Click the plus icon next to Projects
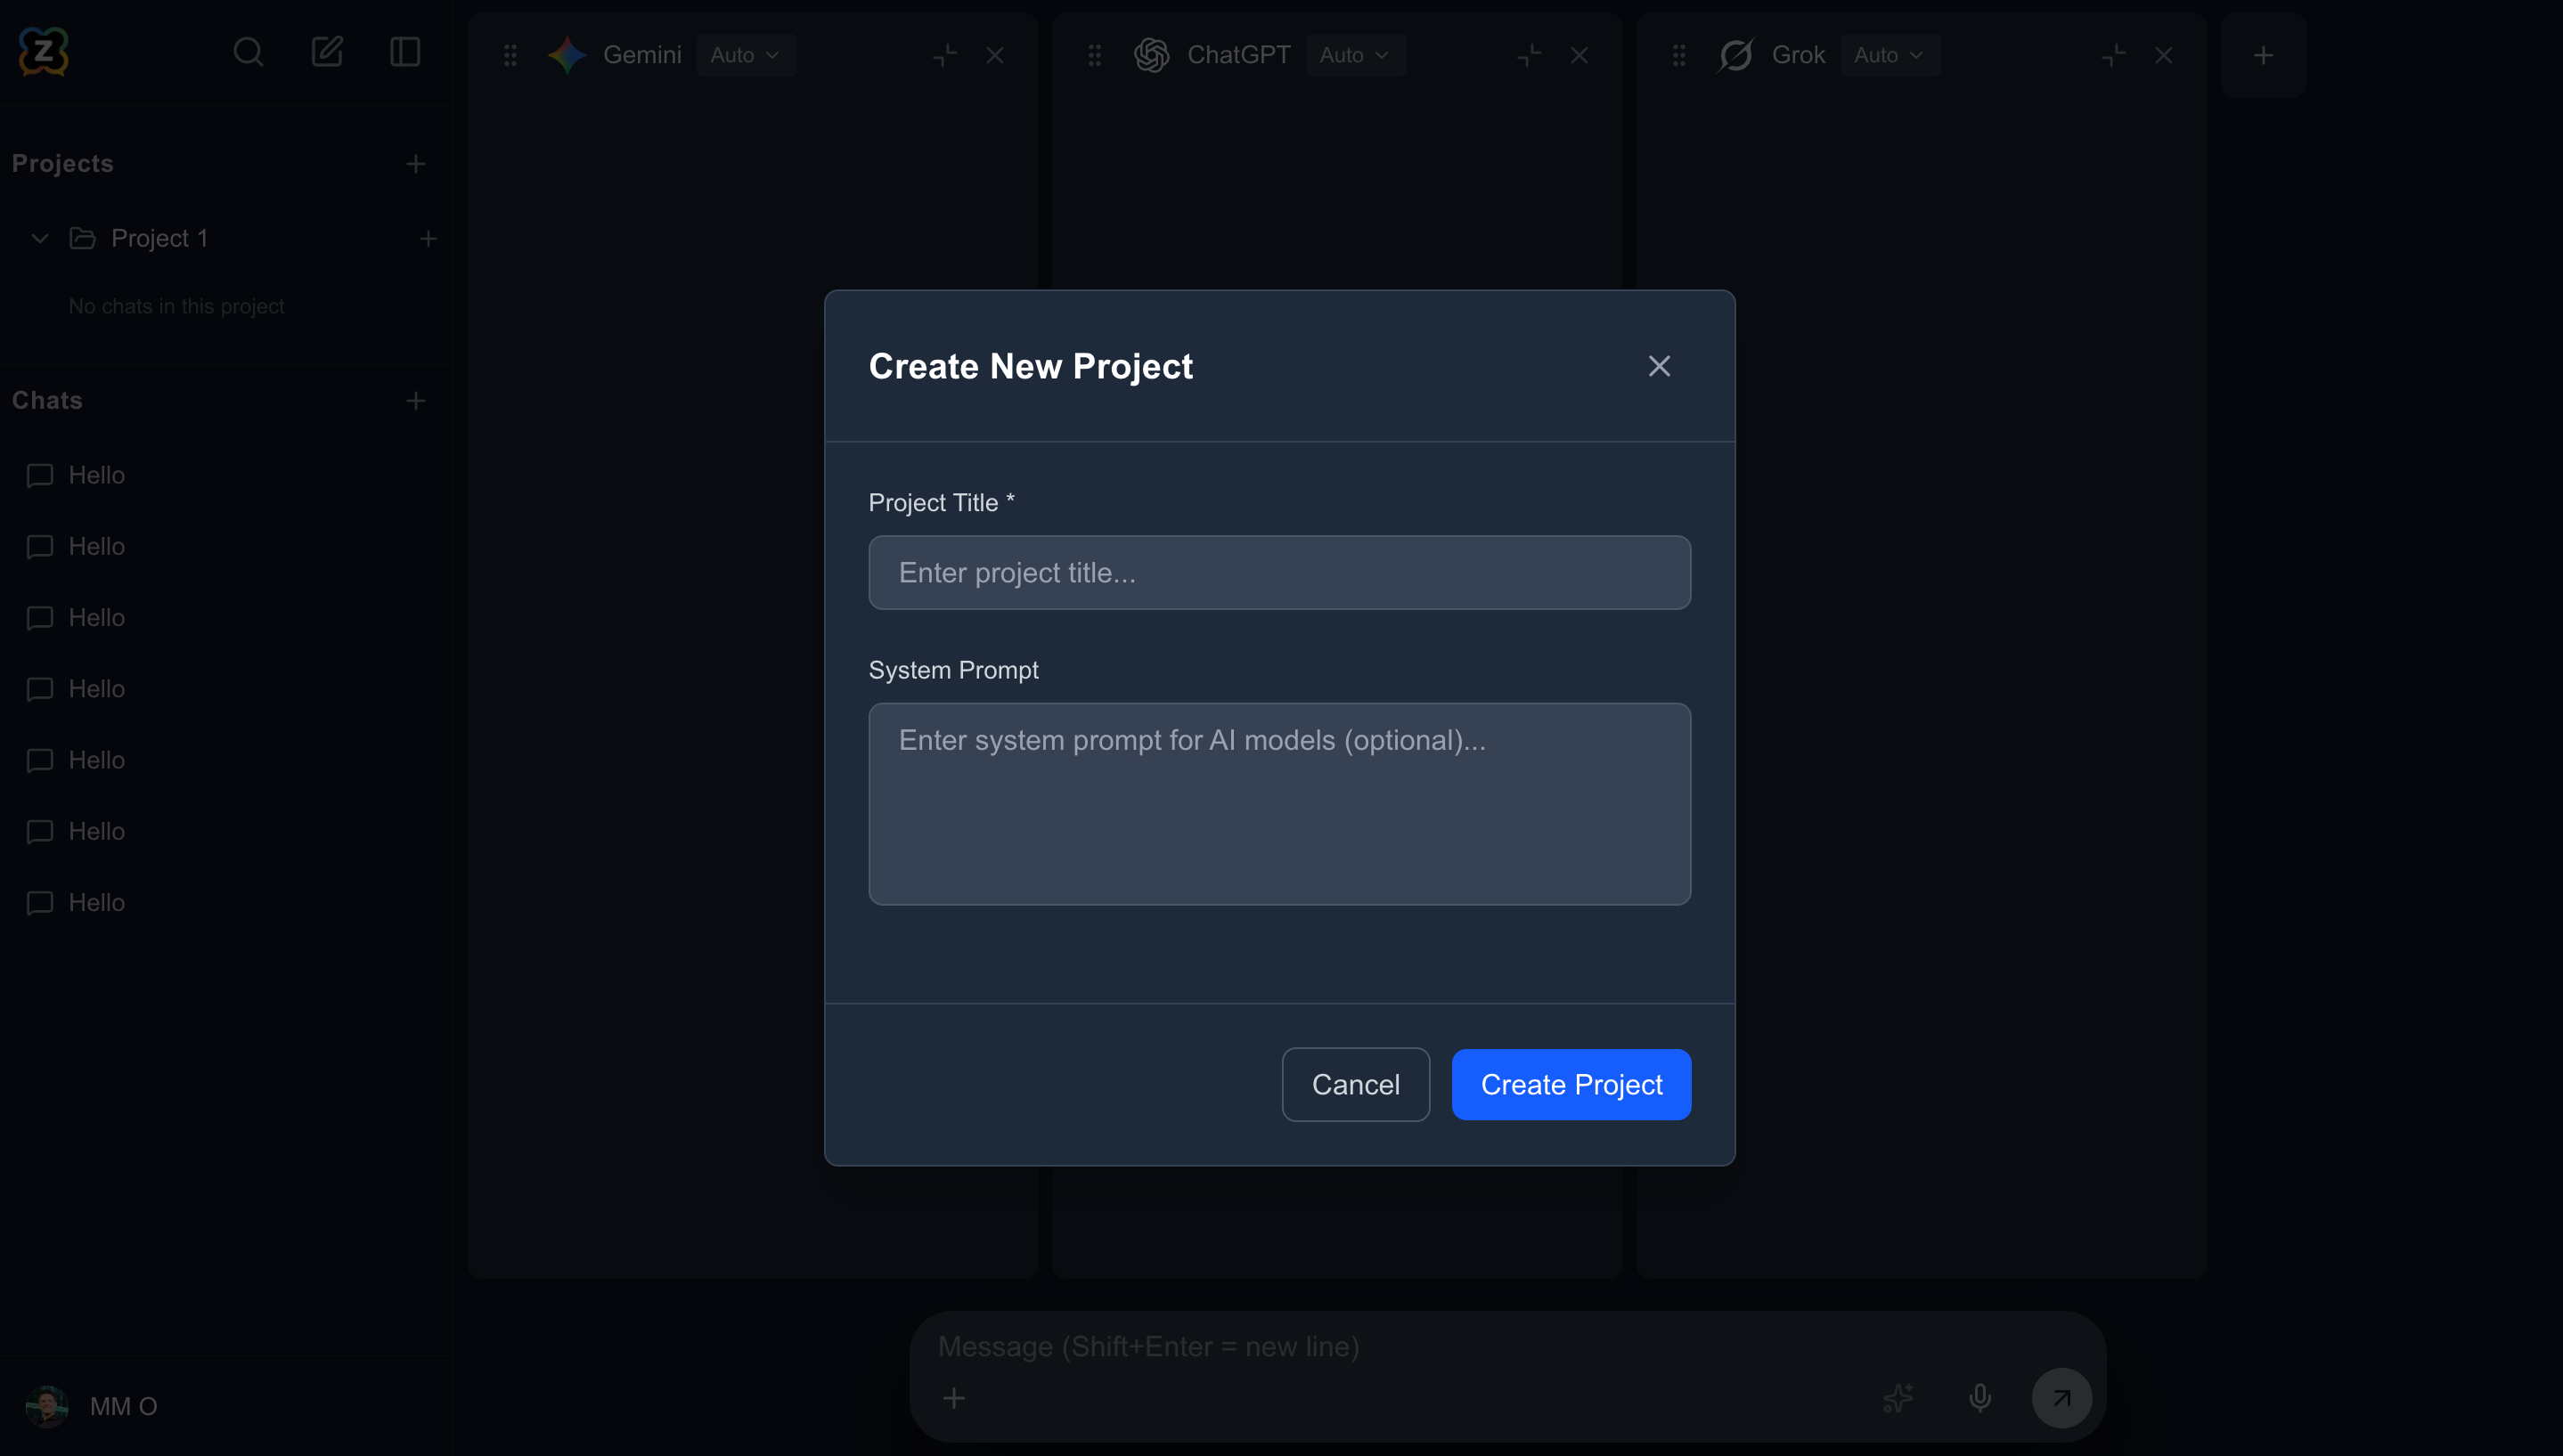Viewport: 2563px width, 1456px height. [416, 164]
